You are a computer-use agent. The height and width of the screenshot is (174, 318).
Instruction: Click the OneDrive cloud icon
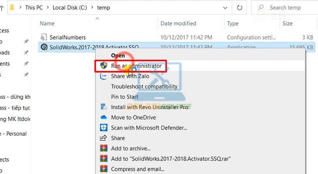[104, 117]
